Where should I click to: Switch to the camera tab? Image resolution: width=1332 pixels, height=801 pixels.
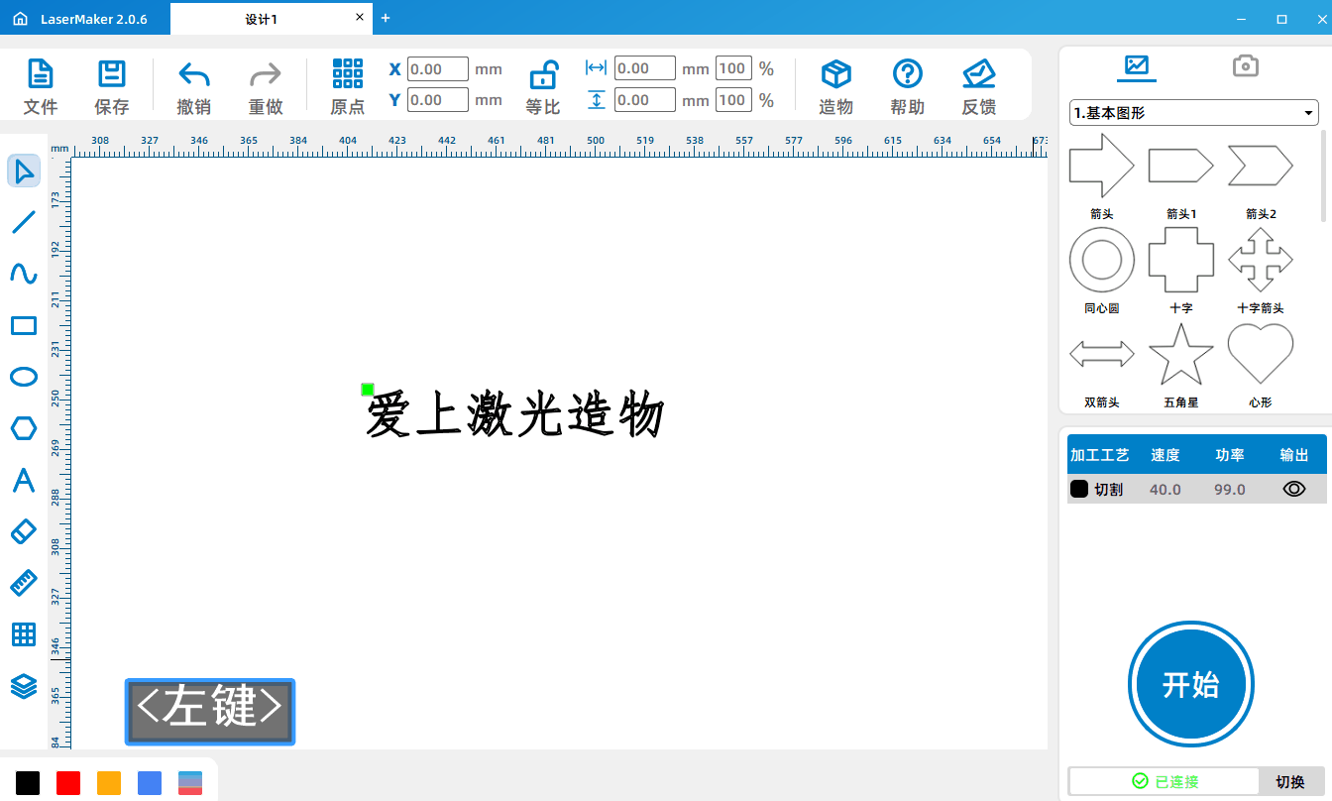1246,66
